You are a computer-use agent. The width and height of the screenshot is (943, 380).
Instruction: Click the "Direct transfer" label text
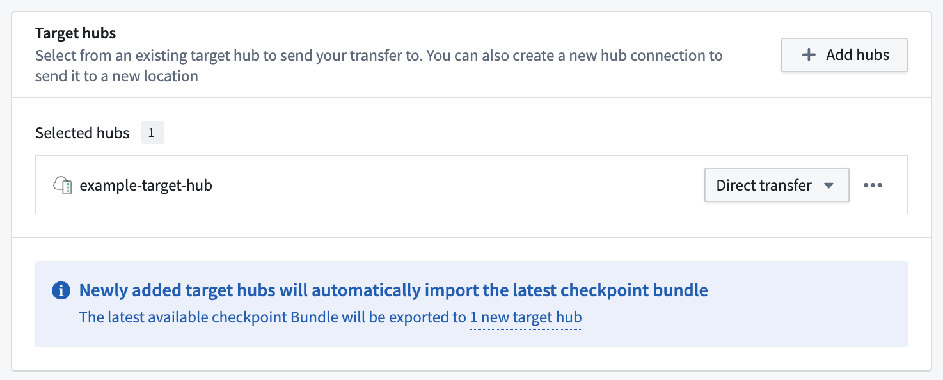[x=764, y=186]
